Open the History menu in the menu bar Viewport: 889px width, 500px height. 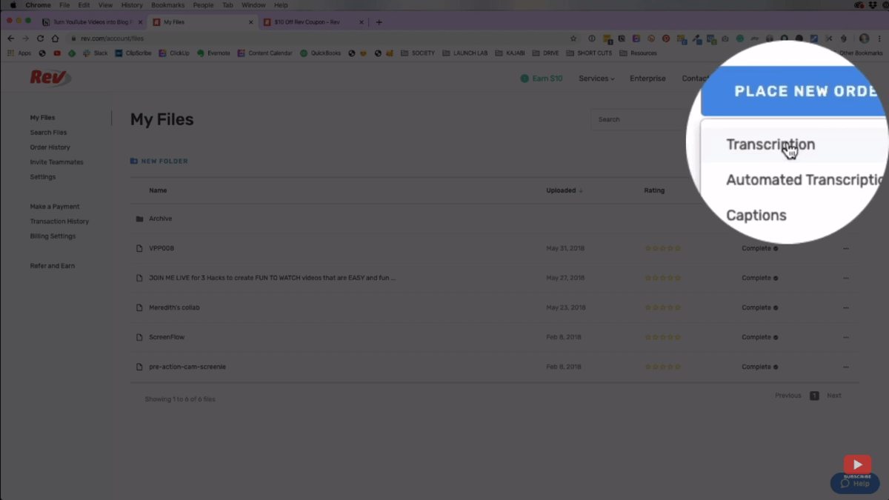click(132, 5)
